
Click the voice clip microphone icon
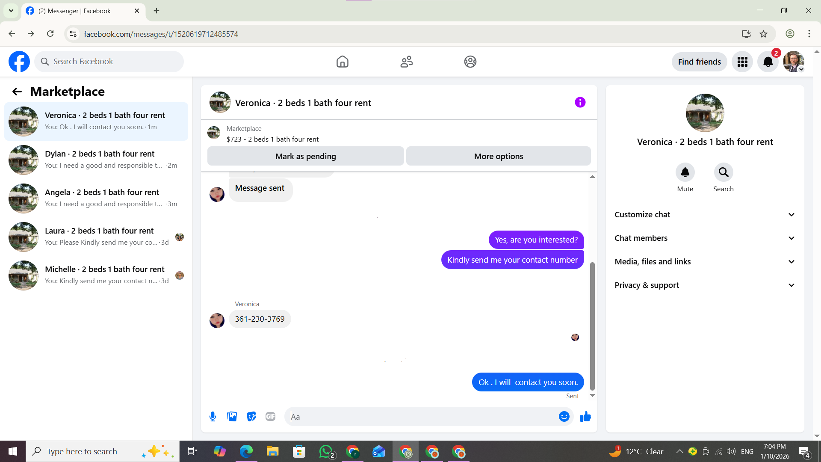(x=213, y=416)
